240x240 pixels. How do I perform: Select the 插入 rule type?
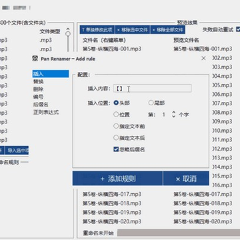[x=51, y=74]
